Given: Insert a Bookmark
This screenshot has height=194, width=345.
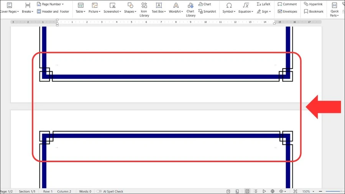Looking at the screenshot, I should (x=314, y=12).
